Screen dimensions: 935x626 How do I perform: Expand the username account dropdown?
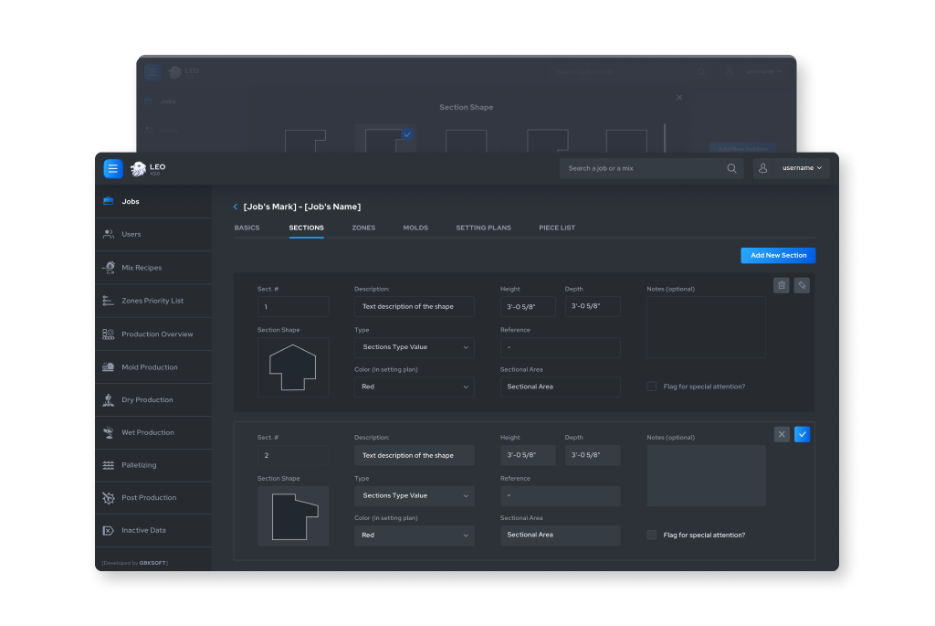(801, 168)
